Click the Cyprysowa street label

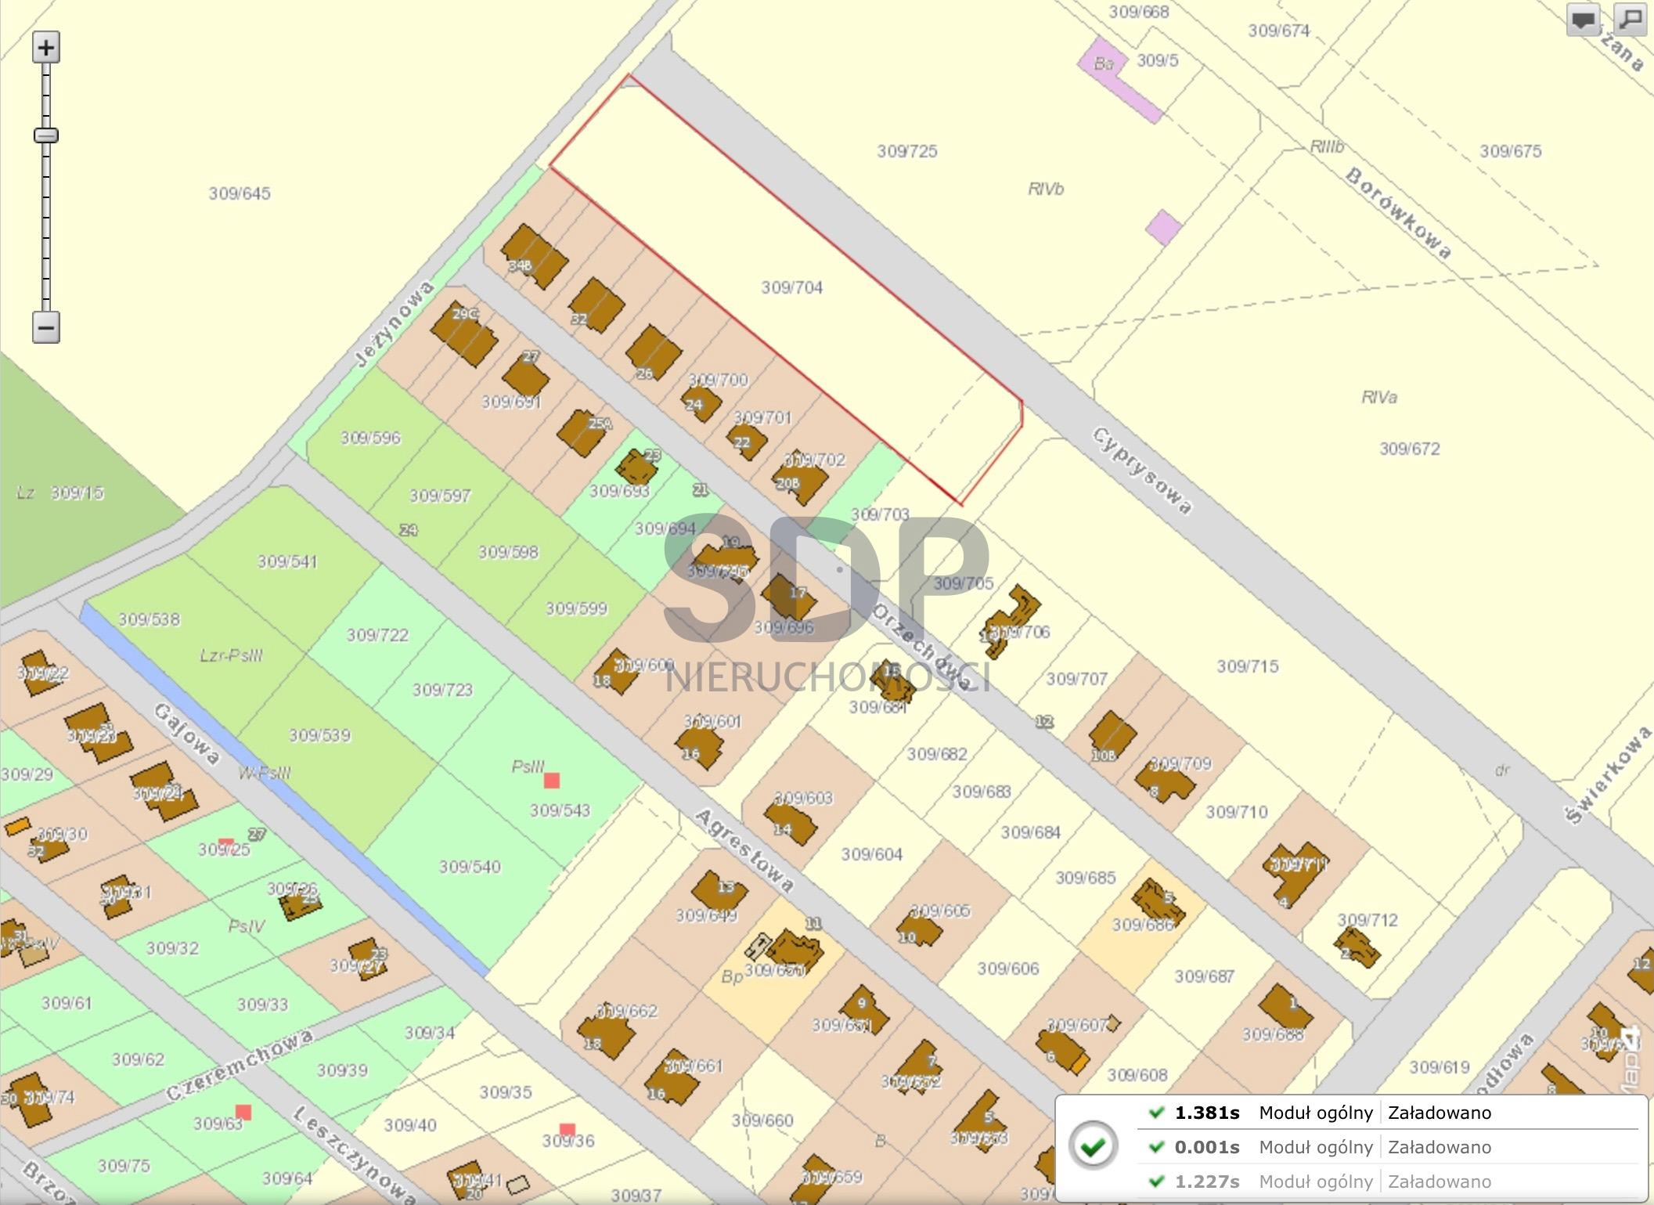[x=1142, y=471]
